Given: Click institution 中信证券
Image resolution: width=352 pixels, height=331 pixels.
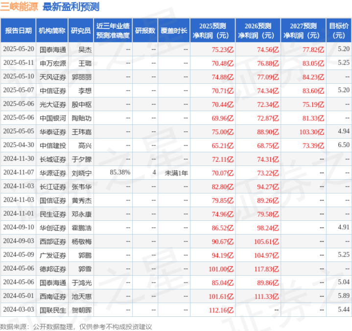Looking at the screenshot, I should [53, 91].
